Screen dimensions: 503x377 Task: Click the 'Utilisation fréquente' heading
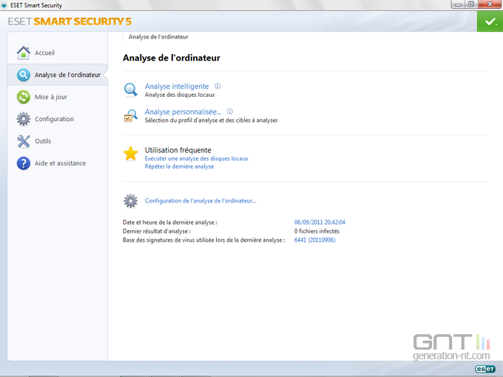178,150
